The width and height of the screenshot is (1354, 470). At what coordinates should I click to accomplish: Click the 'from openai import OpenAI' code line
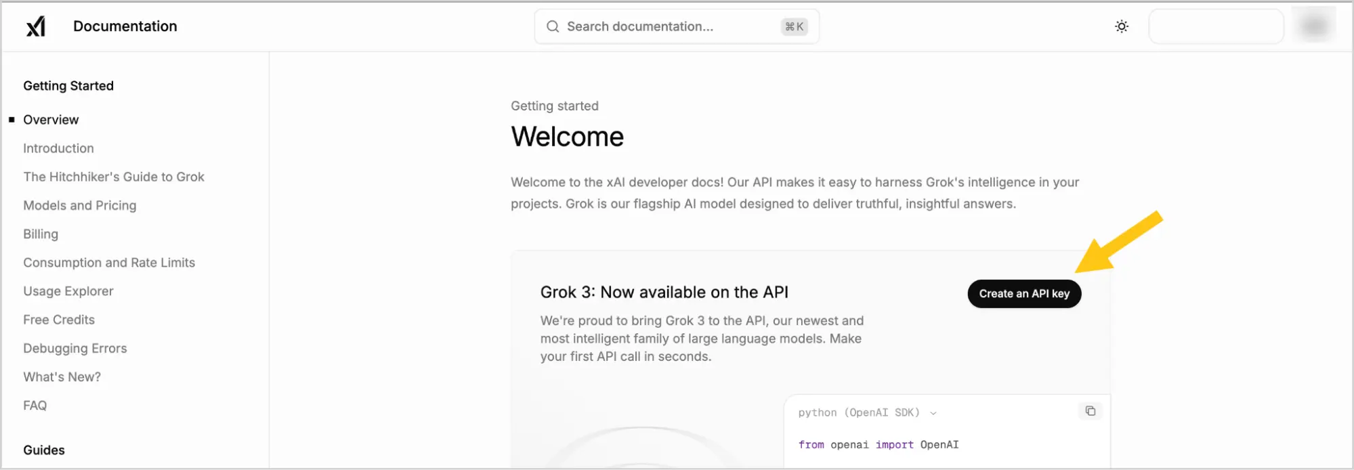[x=879, y=445]
